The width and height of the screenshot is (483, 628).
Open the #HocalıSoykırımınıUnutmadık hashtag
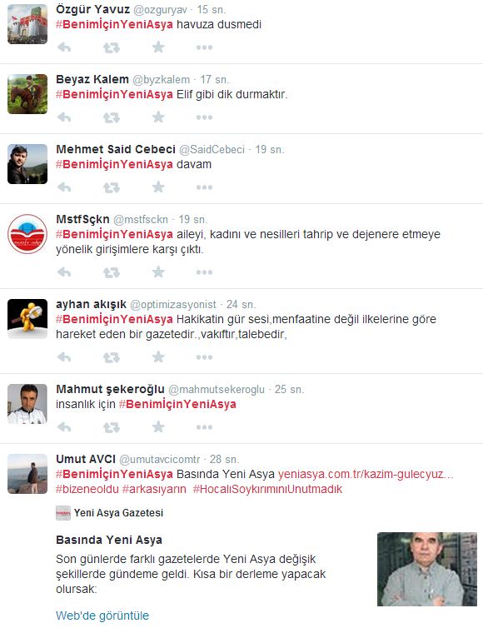coord(267,489)
